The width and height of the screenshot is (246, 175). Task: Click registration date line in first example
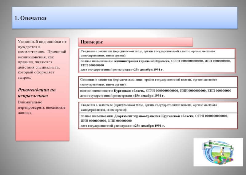pos(122,70)
